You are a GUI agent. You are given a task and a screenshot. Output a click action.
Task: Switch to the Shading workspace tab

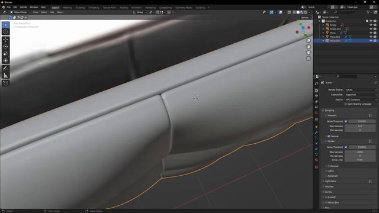(124, 8)
